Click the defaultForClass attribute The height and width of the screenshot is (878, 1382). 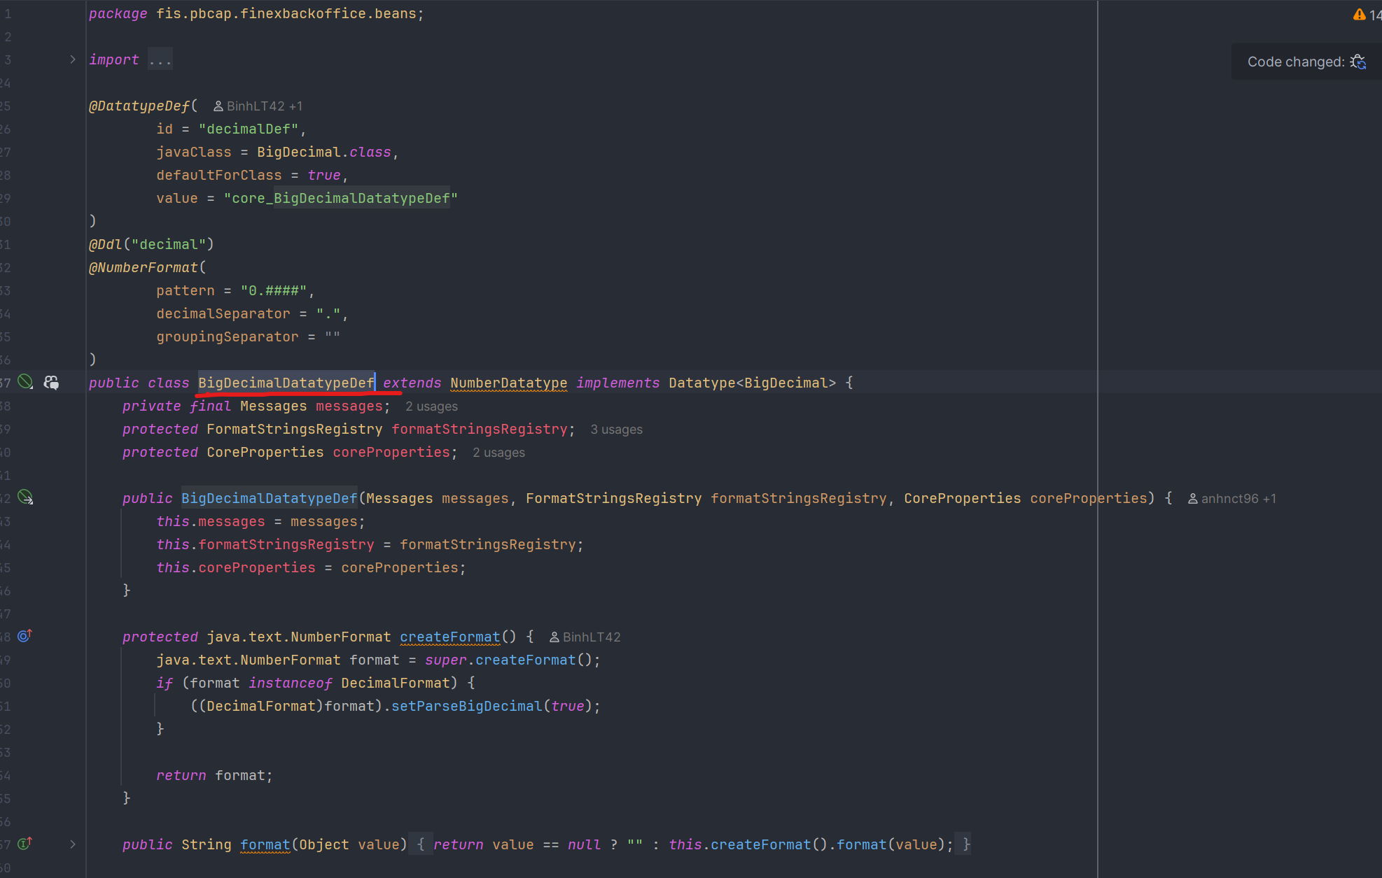(x=219, y=175)
